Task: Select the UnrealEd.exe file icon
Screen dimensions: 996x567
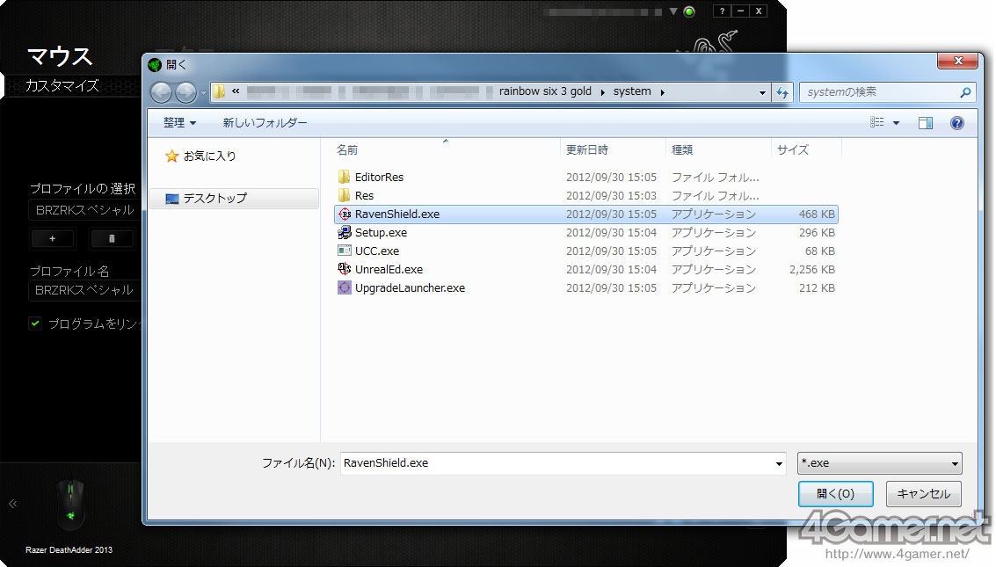Action: [x=345, y=269]
